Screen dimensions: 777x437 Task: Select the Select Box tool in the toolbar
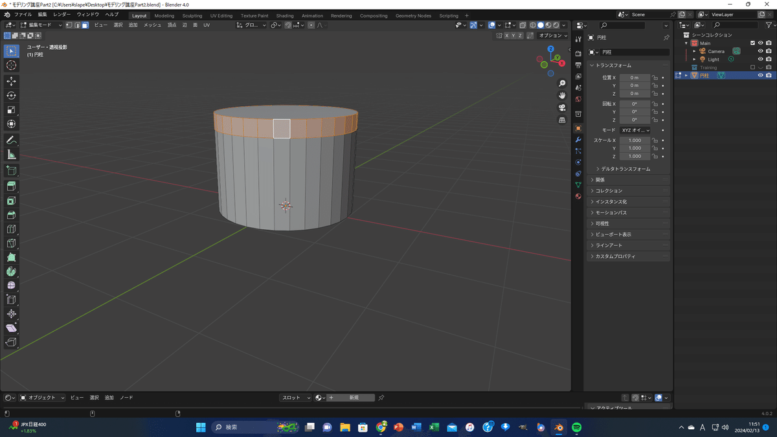point(11,50)
